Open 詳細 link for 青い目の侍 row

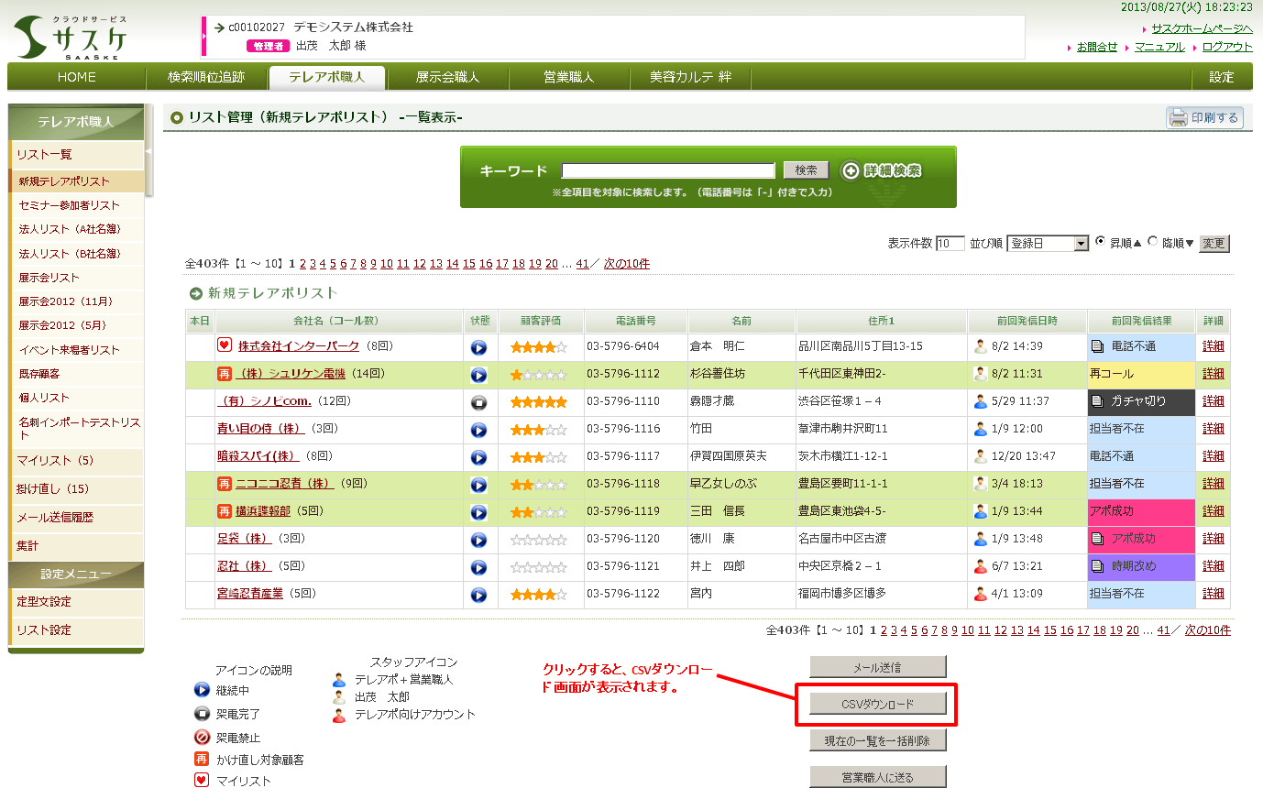tap(1213, 429)
